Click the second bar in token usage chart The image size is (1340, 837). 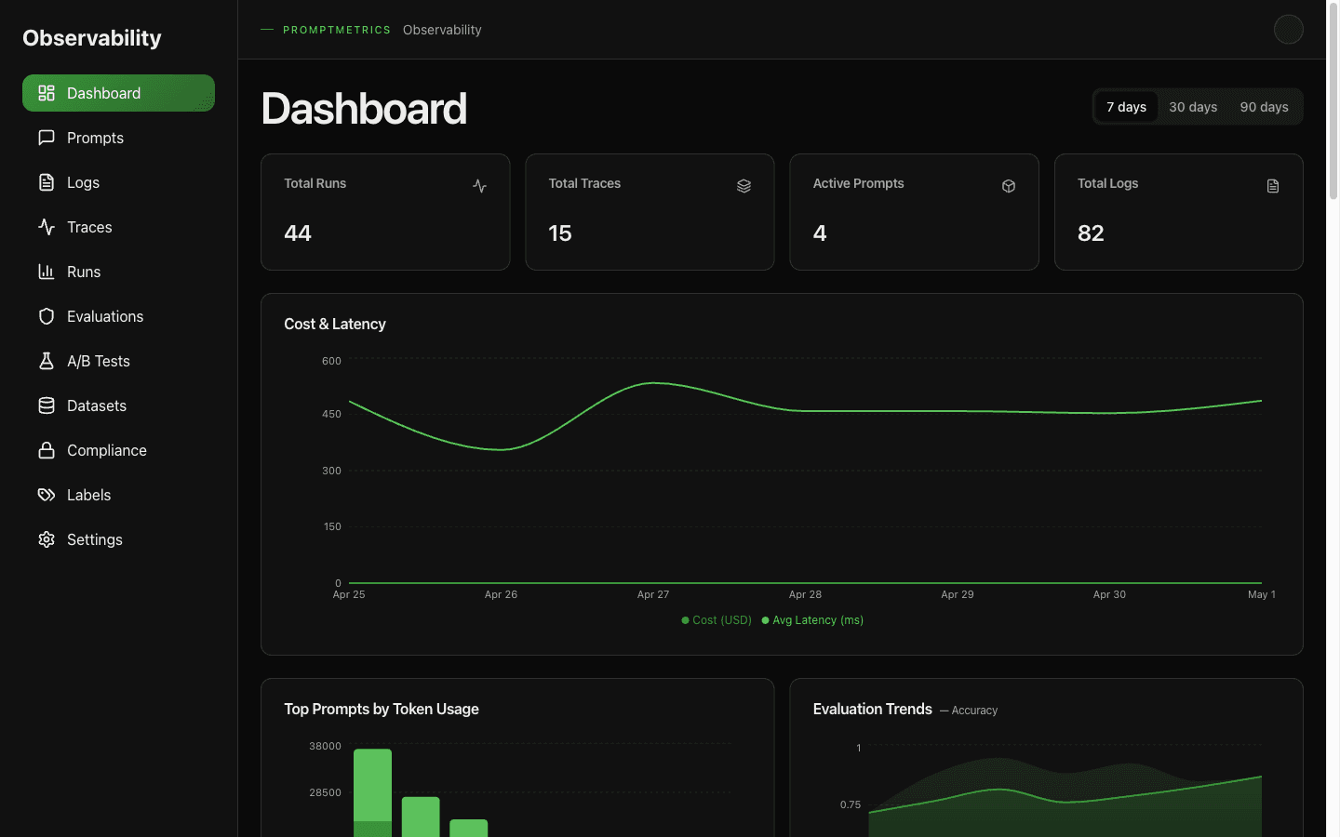[x=421, y=817]
